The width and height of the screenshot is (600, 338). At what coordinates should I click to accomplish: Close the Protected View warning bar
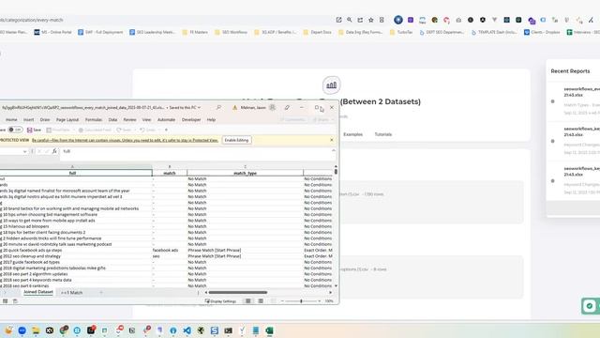[x=332, y=140]
